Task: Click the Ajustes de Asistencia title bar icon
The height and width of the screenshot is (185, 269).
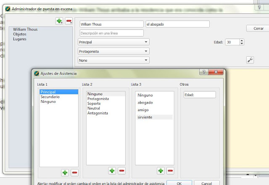Action: point(37,73)
